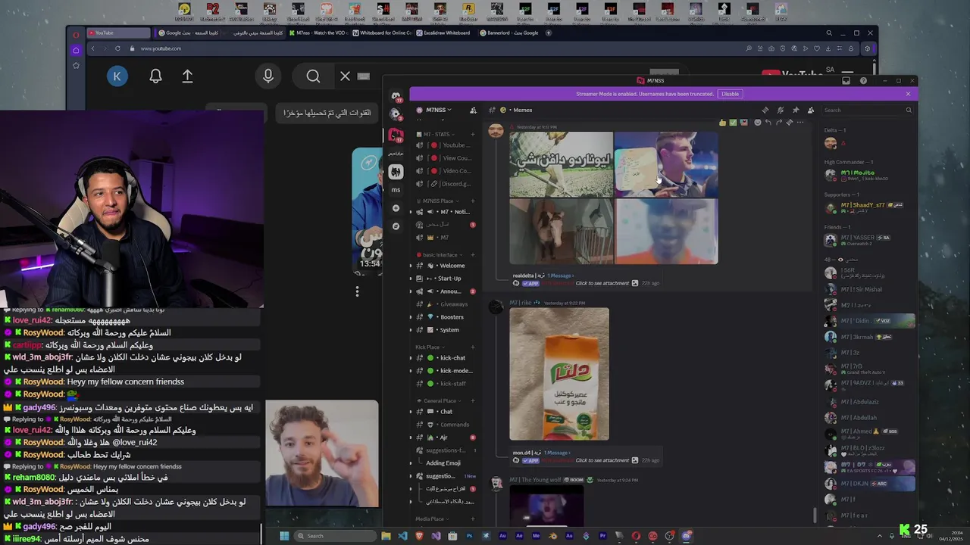Switch to M7nss Watch the VOD tab
Image resolution: width=970 pixels, height=545 pixels.
tap(321, 33)
